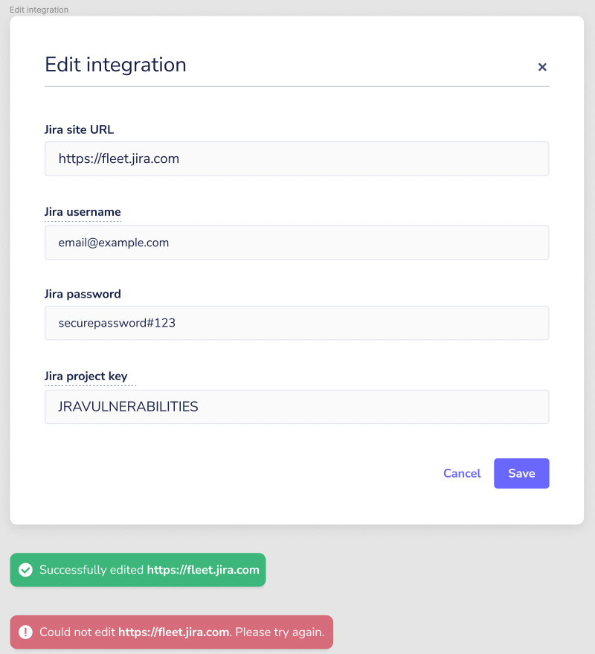Select the Jira username input field
This screenshot has height=654, width=595.
(x=297, y=243)
